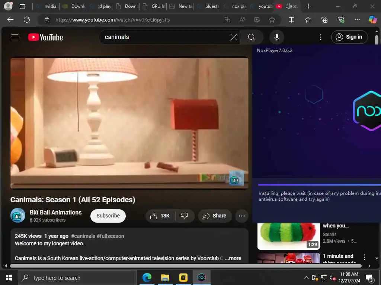
Task: Open the apps available icon in address bar
Action: 227,20
